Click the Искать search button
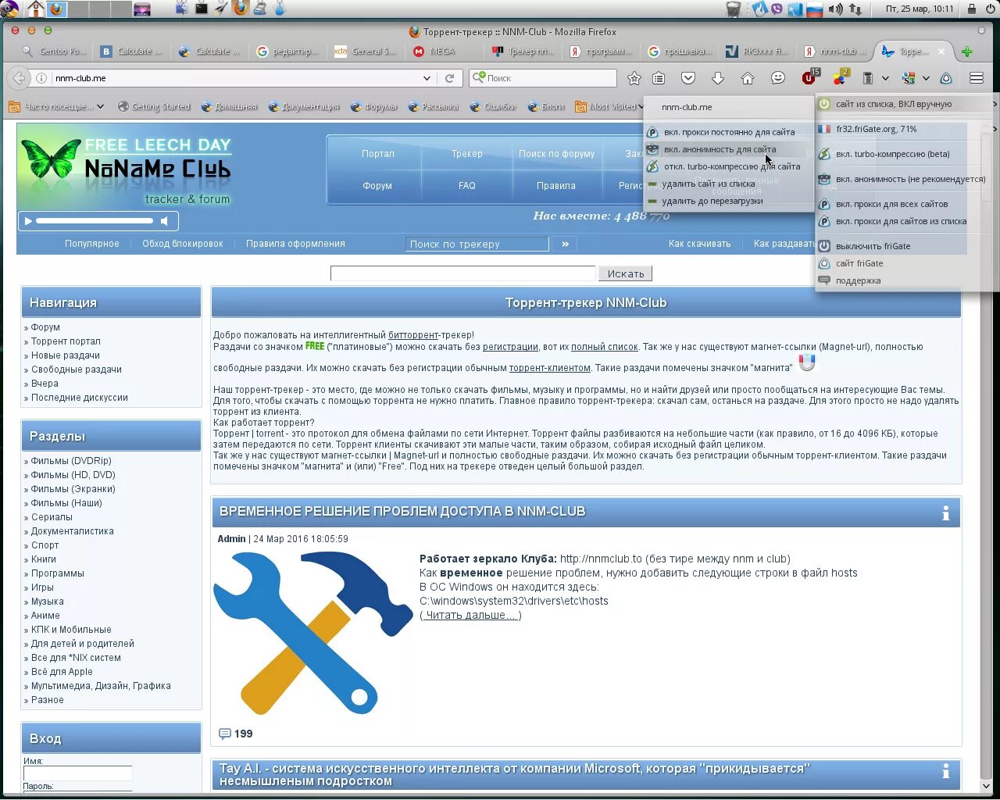 click(625, 273)
